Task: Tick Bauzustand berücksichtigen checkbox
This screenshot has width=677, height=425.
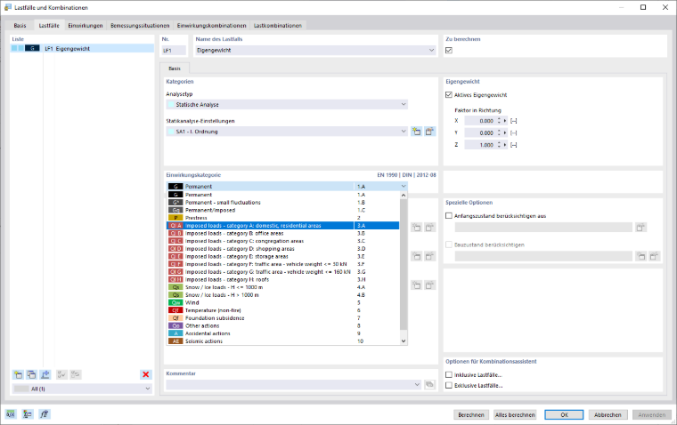Action: 449,245
